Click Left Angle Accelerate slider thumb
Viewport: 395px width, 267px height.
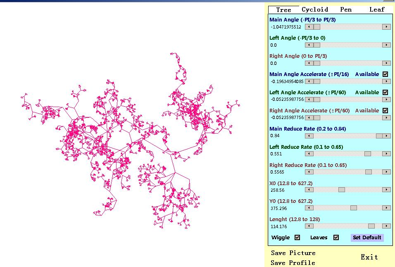[x=316, y=100]
